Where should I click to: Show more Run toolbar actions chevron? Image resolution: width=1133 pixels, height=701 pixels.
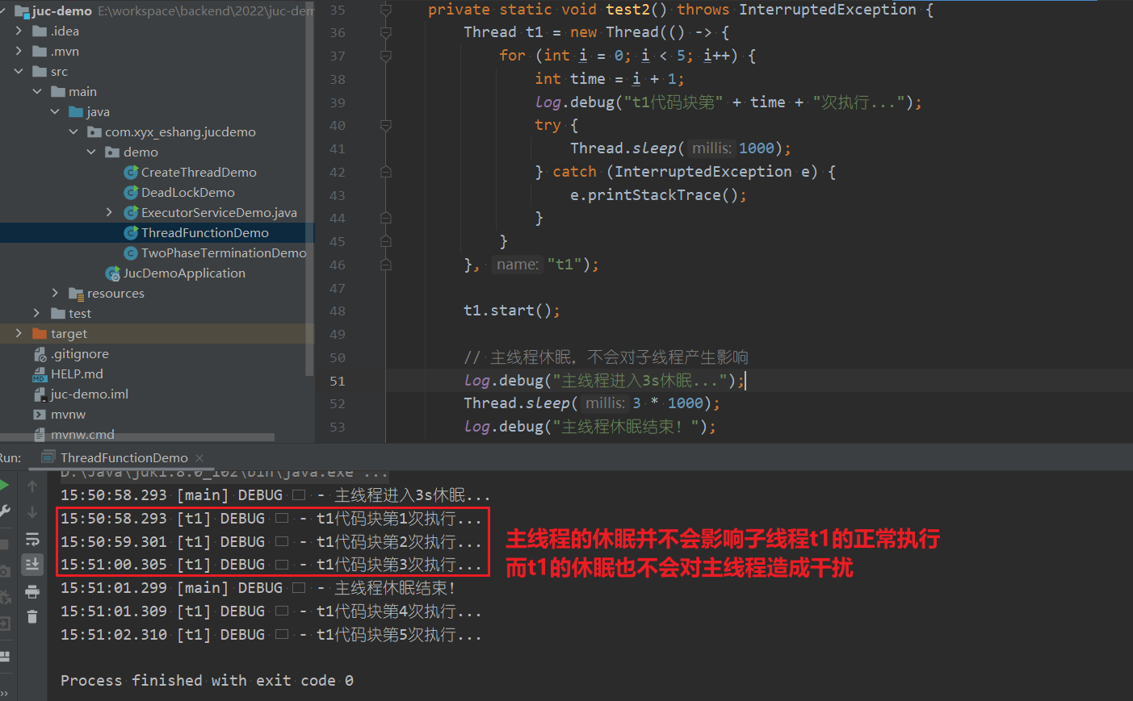click(4, 693)
